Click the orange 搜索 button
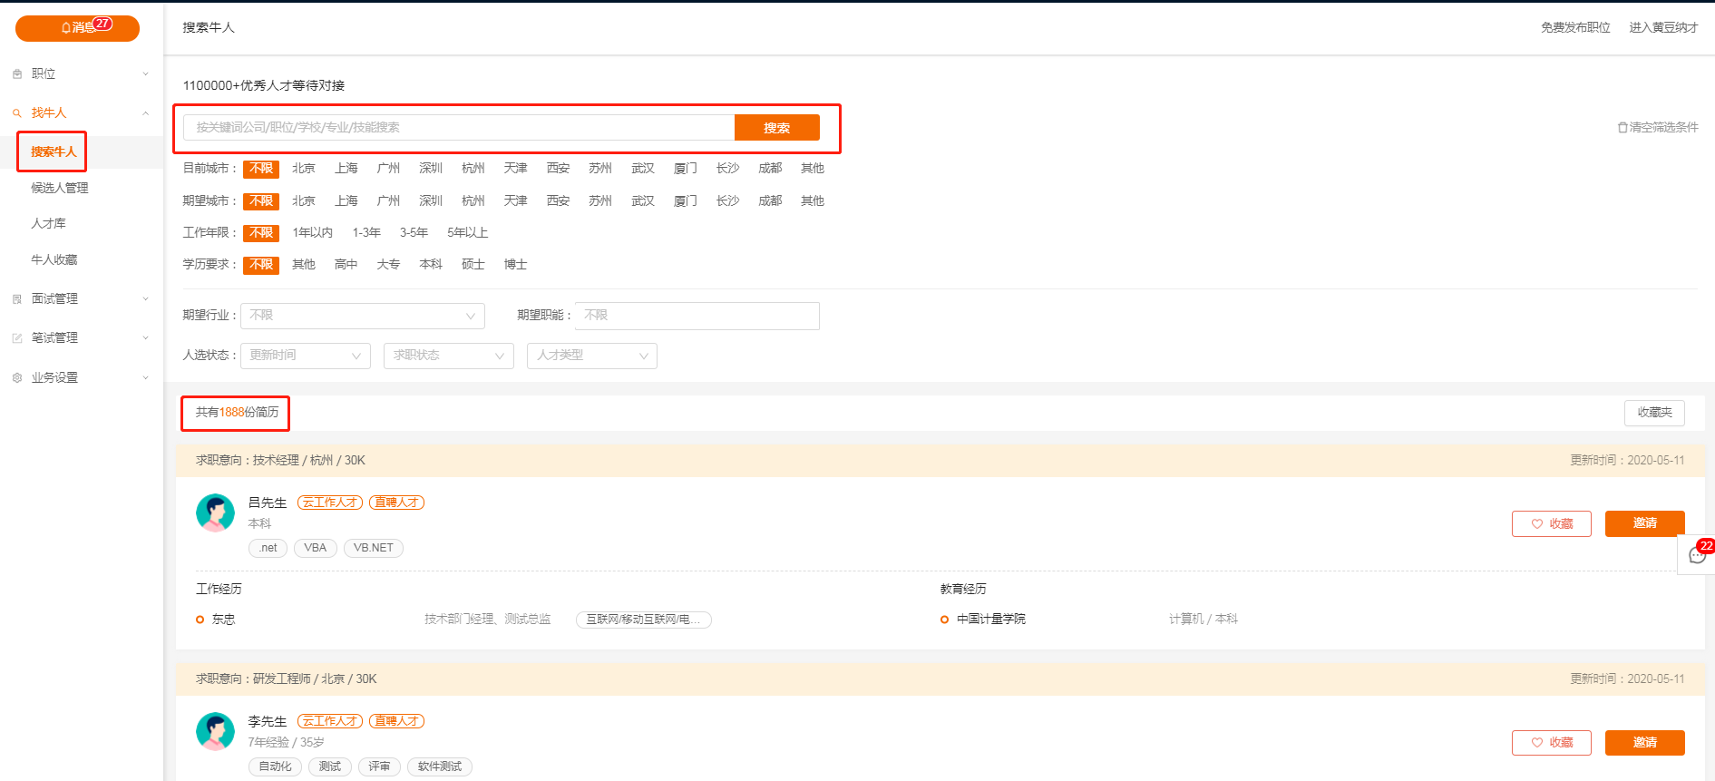1715x781 pixels. (x=777, y=128)
